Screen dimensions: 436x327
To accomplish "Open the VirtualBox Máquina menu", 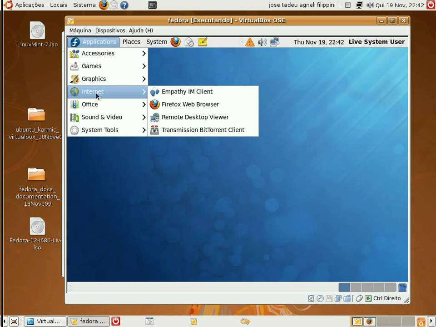I will (80, 30).
